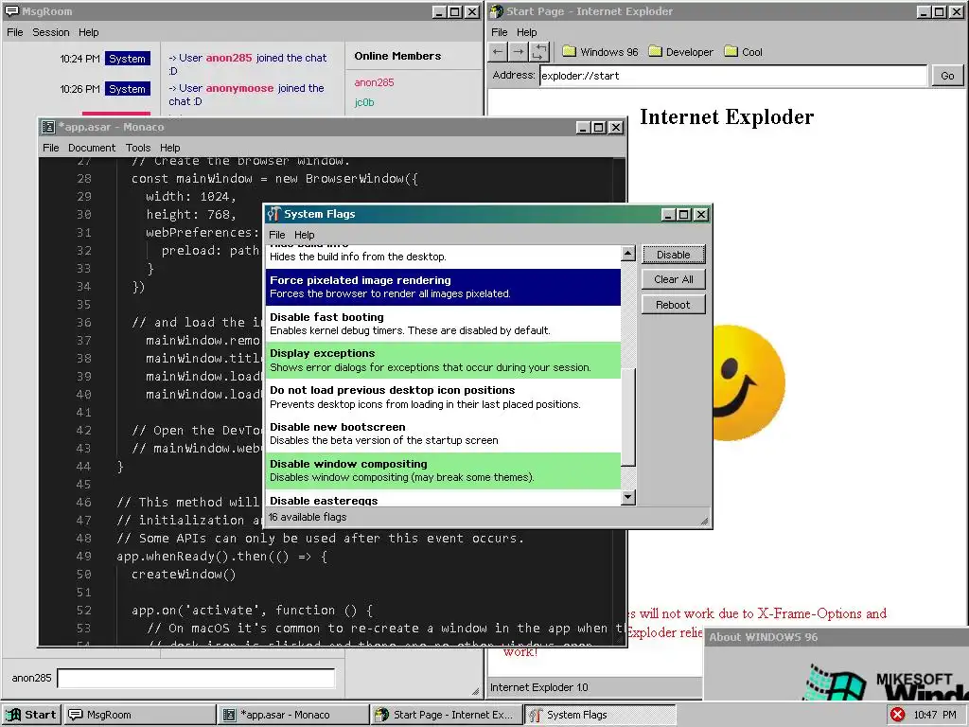Click line number 49 in Monaco editor
This screenshot has height=727, width=969.
tap(83, 557)
